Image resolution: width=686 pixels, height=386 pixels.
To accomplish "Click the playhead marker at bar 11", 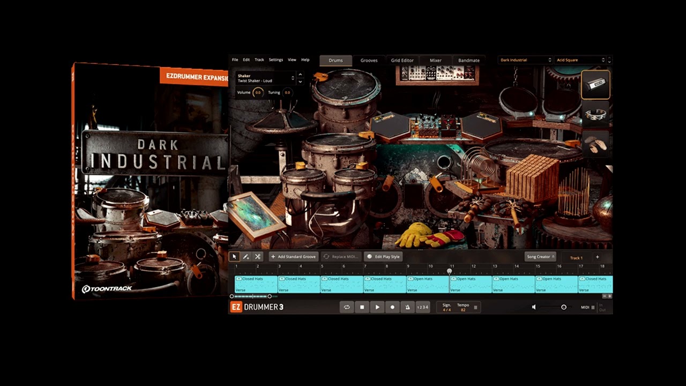I will tap(449, 271).
